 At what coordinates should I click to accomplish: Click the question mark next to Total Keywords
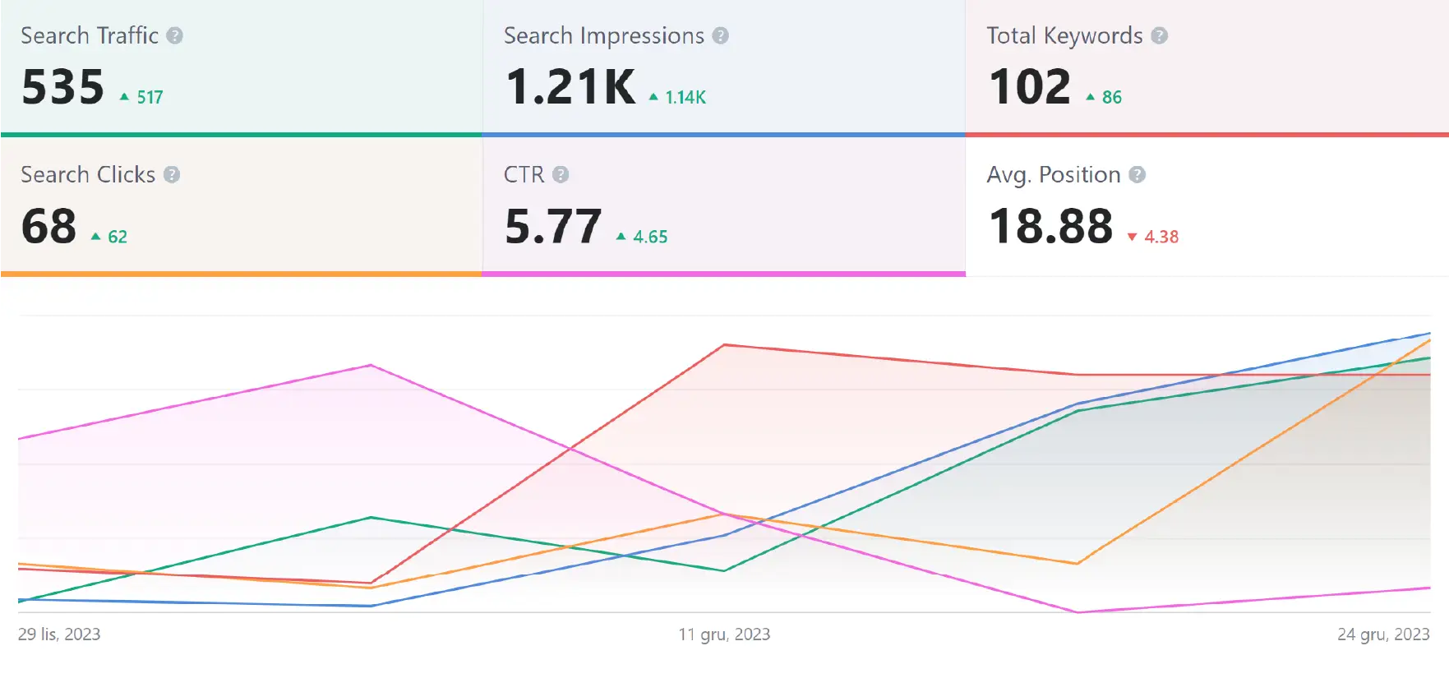pyautogui.click(x=1159, y=36)
